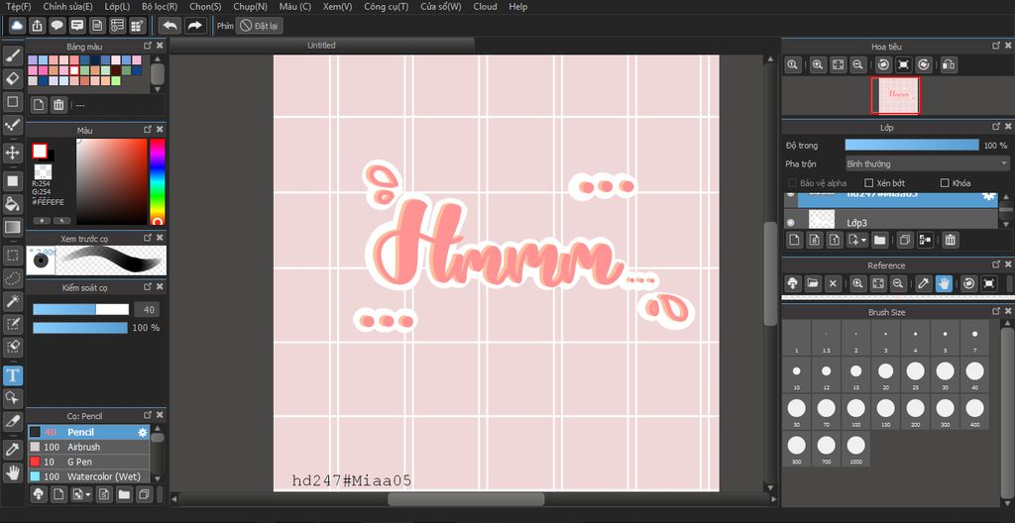This screenshot has width=1015, height=523.
Task: Select the Text tool
Action: pyautogui.click(x=12, y=375)
